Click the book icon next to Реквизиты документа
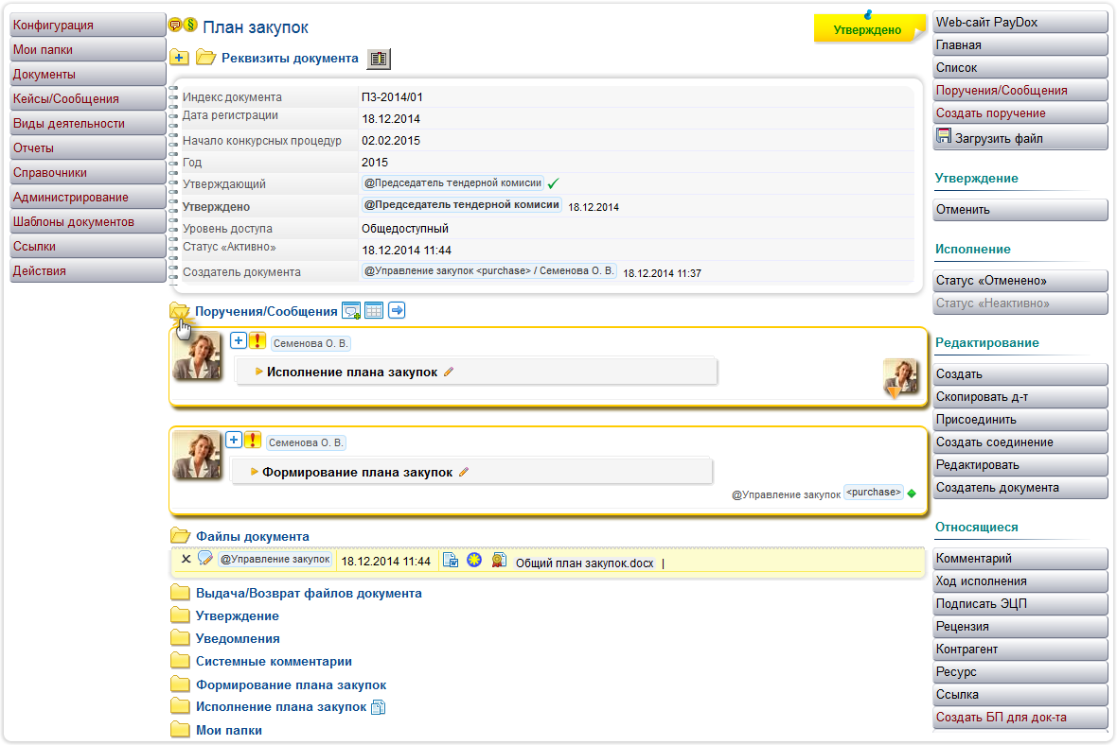The width and height of the screenshot is (1117, 745). [379, 59]
